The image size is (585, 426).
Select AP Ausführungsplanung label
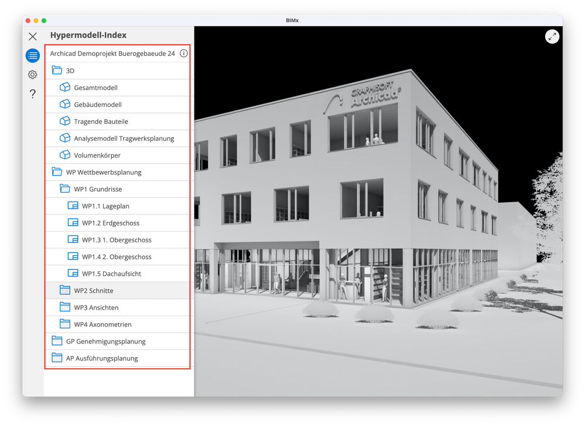click(x=102, y=359)
